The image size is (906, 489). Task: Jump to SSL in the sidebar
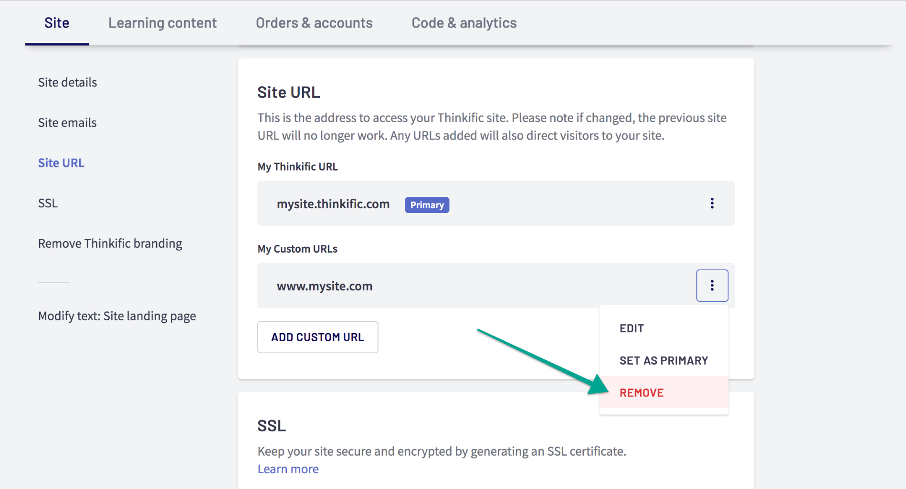(48, 204)
